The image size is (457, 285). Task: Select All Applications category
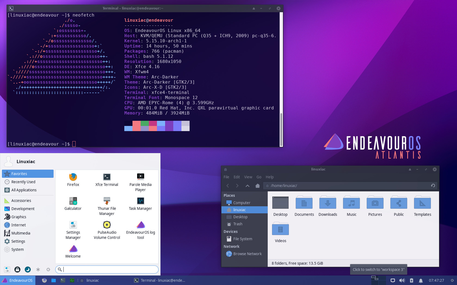(28, 190)
